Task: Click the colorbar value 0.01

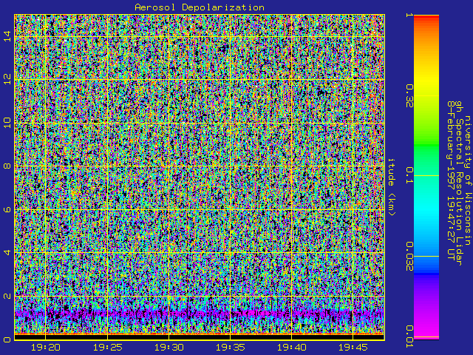Action: [409, 337]
